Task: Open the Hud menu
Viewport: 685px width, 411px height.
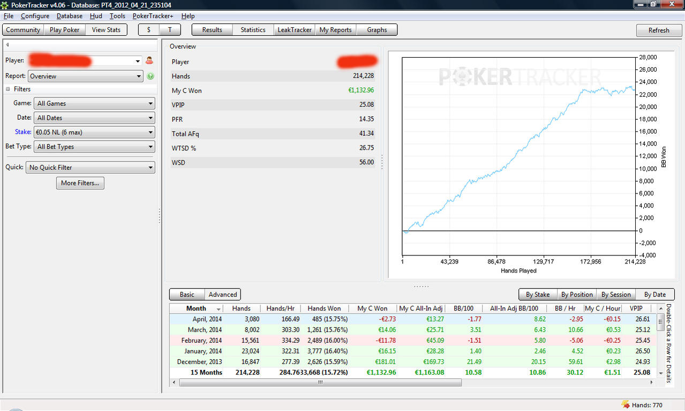Action: 96,16
